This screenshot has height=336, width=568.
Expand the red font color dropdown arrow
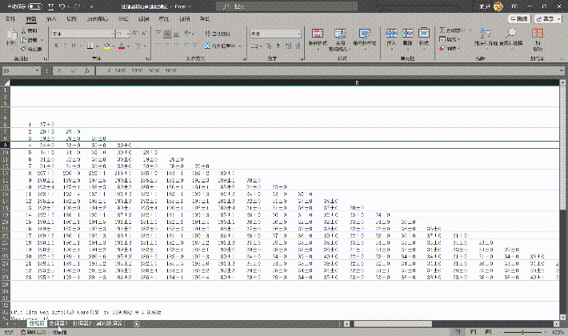pos(129,46)
